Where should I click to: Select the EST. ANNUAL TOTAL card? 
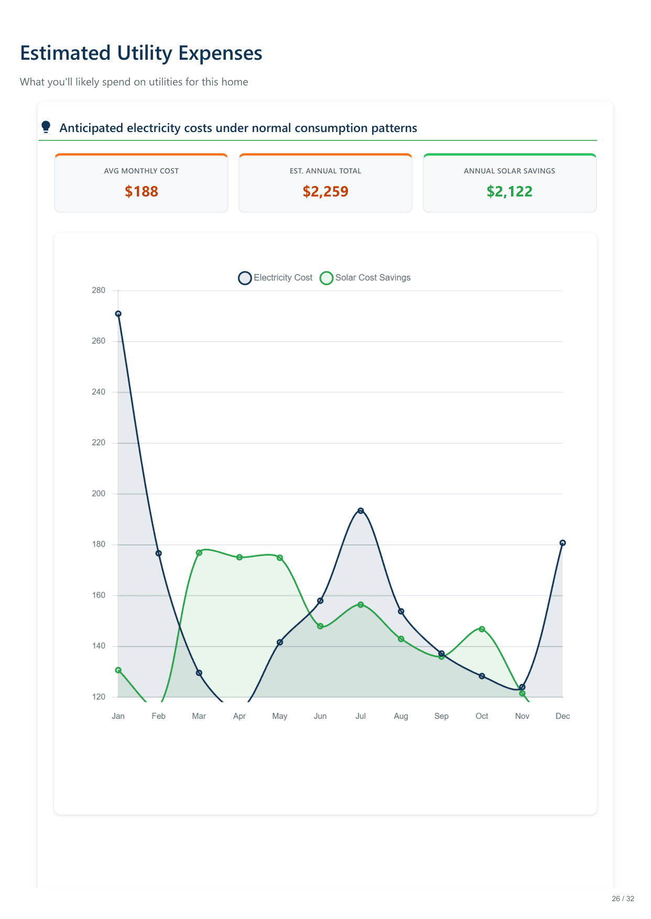(325, 183)
